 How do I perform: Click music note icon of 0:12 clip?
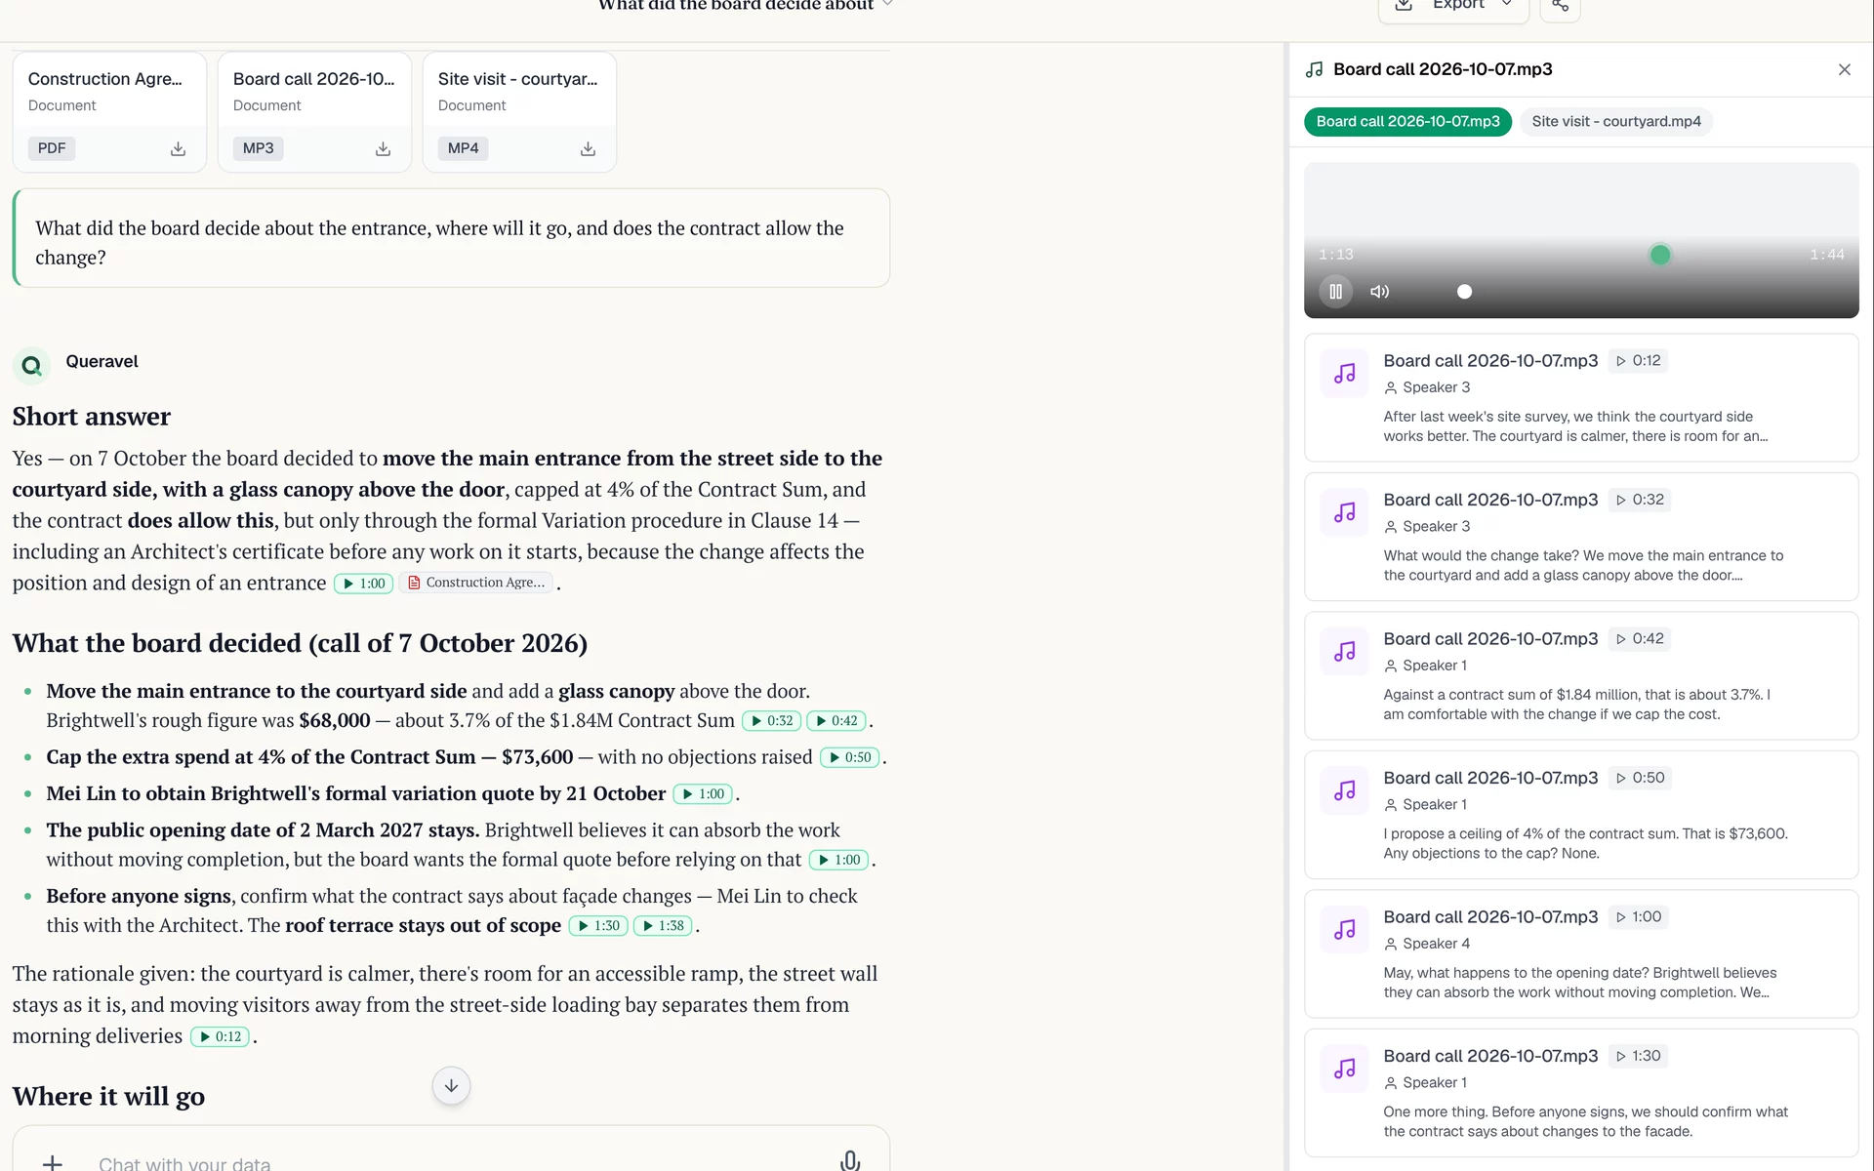[1345, 374]
